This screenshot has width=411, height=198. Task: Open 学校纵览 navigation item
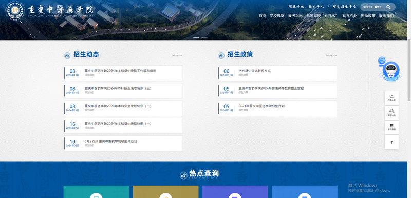277,16
